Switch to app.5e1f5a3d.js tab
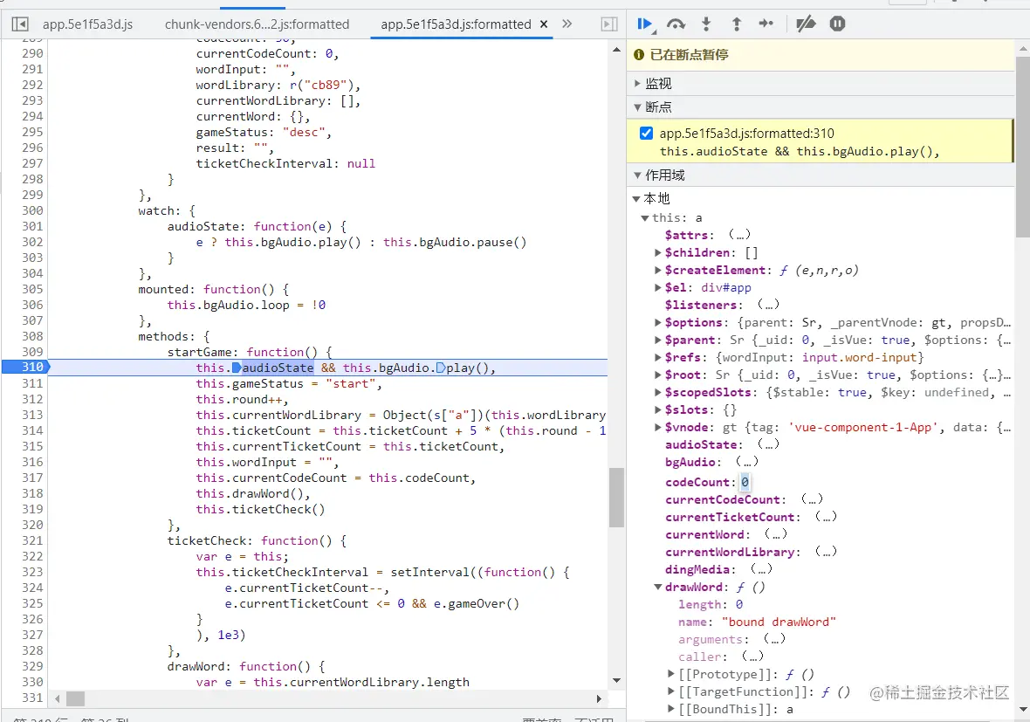 click(87, 24)
